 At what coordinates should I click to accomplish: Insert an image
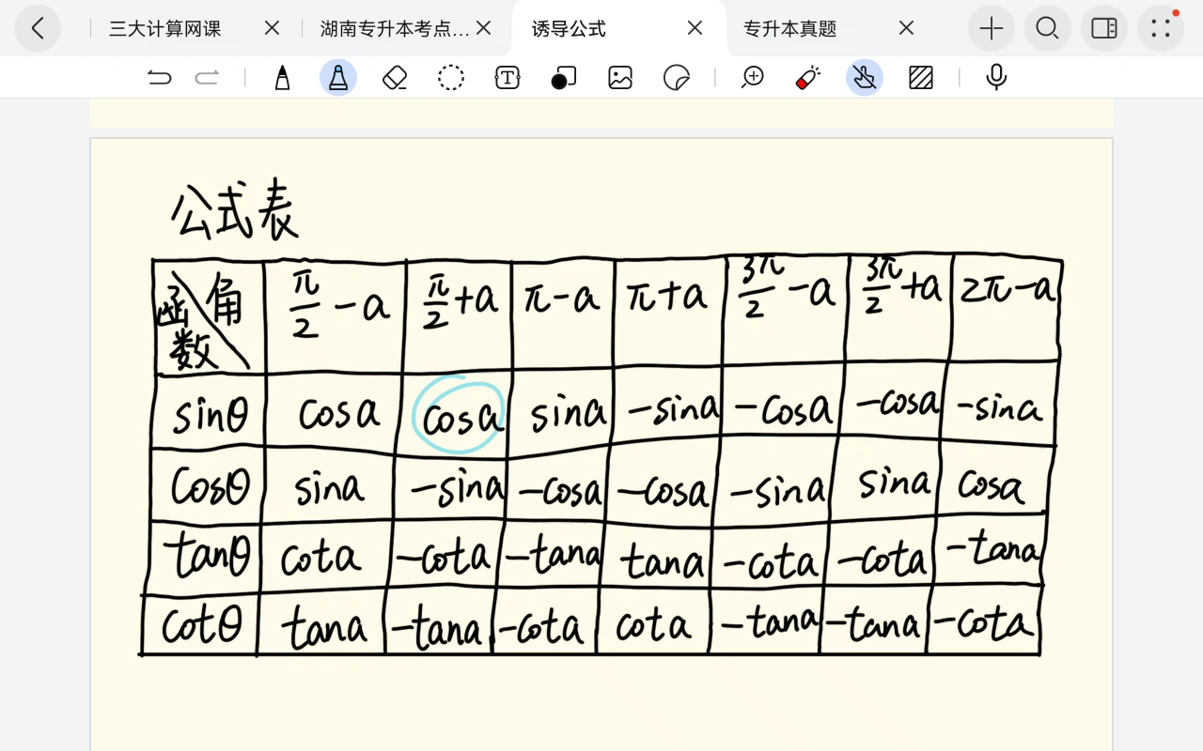coord(620,77)
